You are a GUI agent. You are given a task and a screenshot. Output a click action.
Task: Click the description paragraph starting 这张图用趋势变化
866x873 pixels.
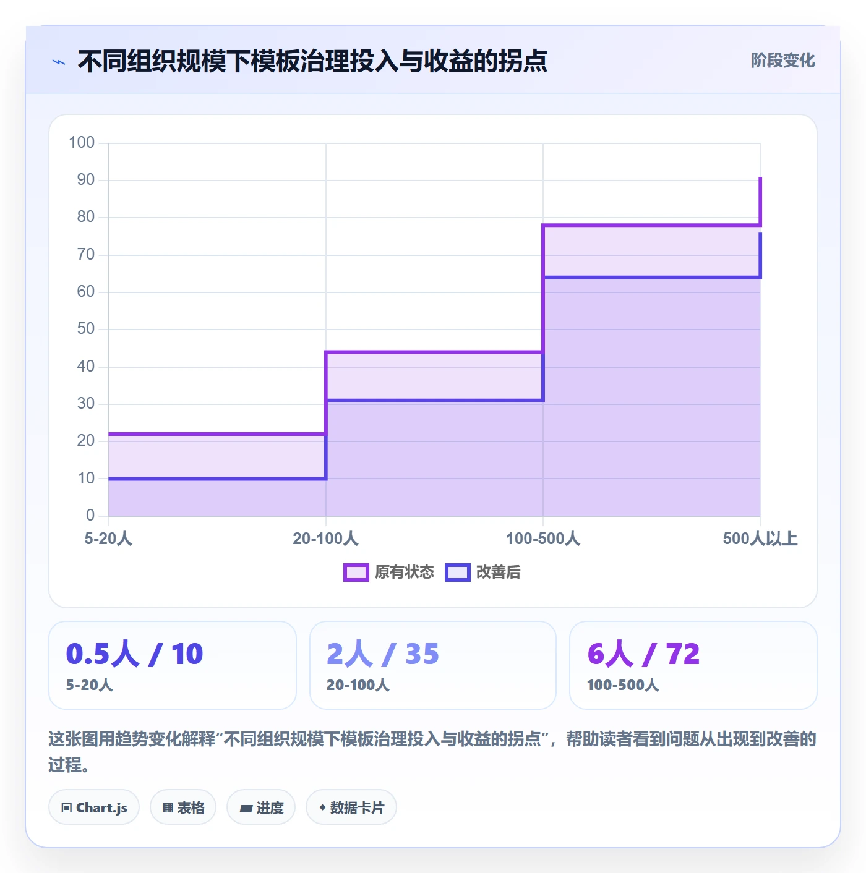tap(432, 752)
